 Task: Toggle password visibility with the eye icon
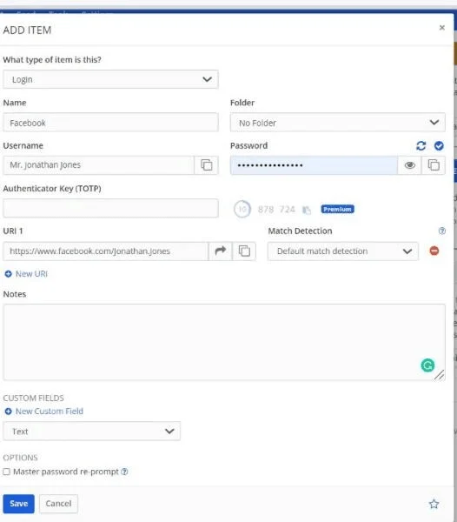pos(410,165)
